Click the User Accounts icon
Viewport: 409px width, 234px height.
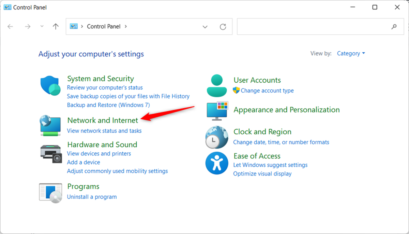click(x=217, y=85)
